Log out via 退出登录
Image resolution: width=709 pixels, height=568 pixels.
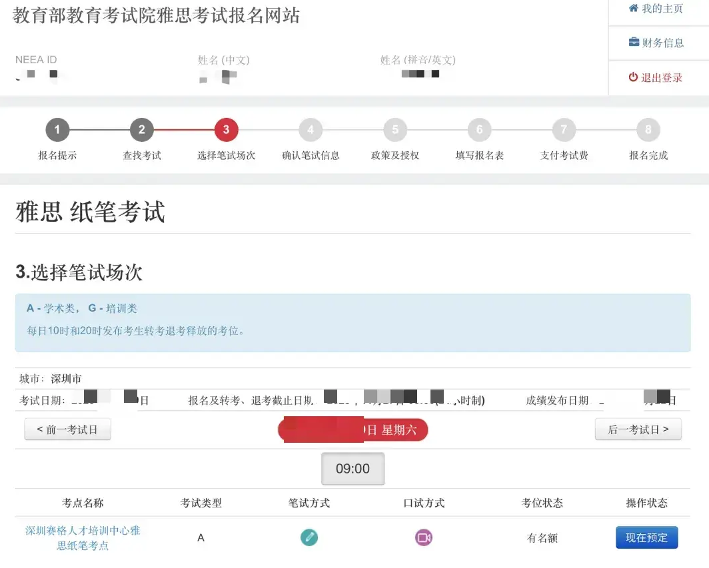coord(656,77)
